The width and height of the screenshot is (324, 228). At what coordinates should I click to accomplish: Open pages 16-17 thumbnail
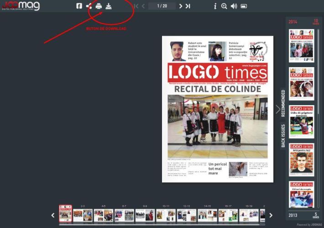click(x=228, y=215)
